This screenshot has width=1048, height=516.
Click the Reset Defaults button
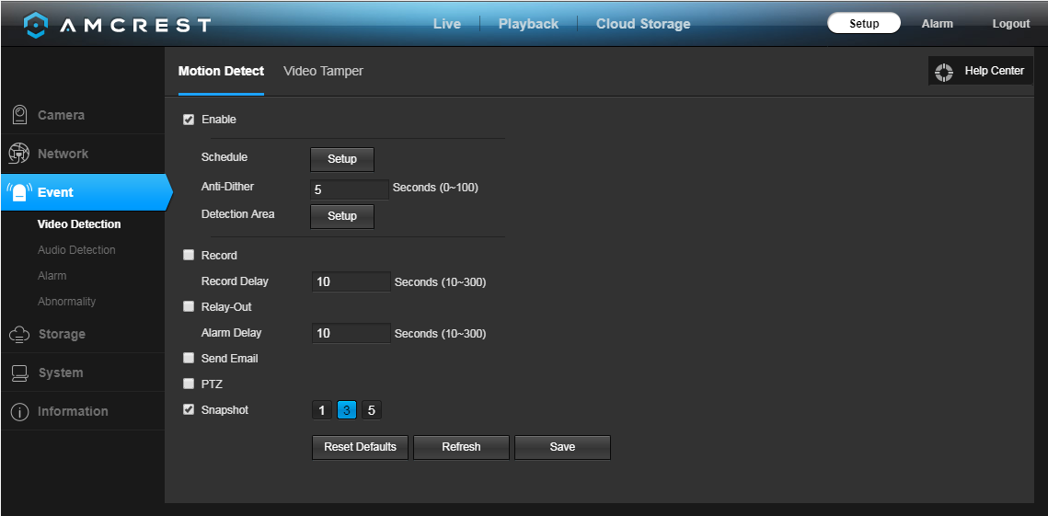(x=361, y=447)
